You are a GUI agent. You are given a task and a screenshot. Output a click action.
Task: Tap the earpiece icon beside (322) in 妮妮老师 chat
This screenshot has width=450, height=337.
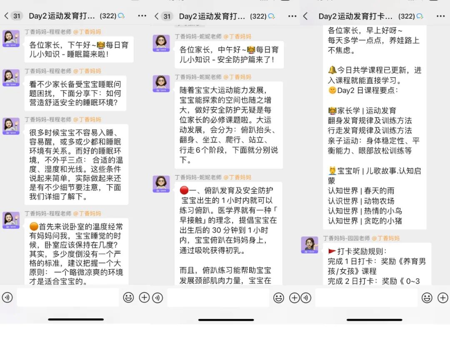[x=271, y=16]
